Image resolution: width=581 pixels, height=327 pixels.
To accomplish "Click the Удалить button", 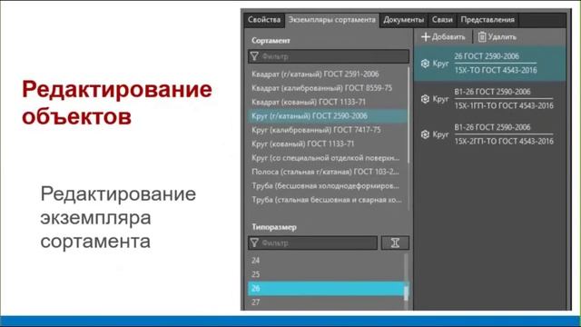I will [x=497, y=37].
